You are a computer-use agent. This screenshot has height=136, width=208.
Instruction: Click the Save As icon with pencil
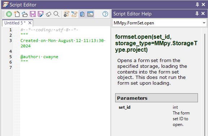tap(41, 14)
